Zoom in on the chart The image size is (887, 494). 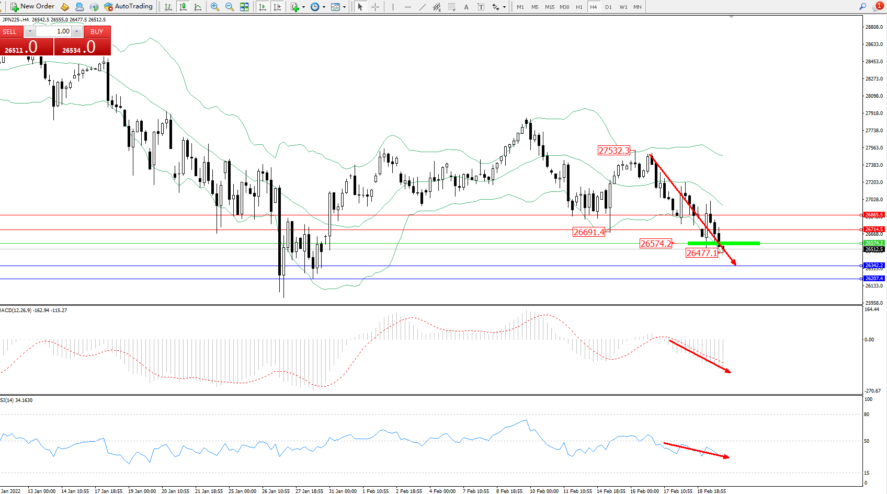(215, 7)
